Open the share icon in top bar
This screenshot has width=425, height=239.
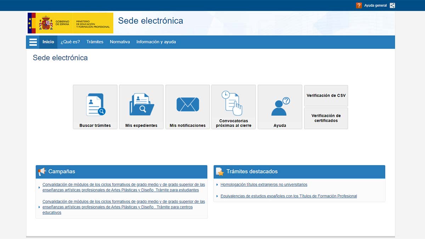tap(392, 5)
